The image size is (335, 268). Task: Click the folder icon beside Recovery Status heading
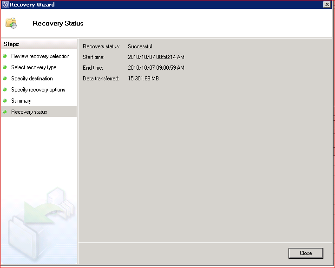coord(11,23)
